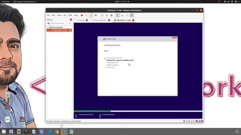Image resolution: width=241 pixels, height=135 pixels.
Task: Open the View menu
Action: tap(59, 15)
